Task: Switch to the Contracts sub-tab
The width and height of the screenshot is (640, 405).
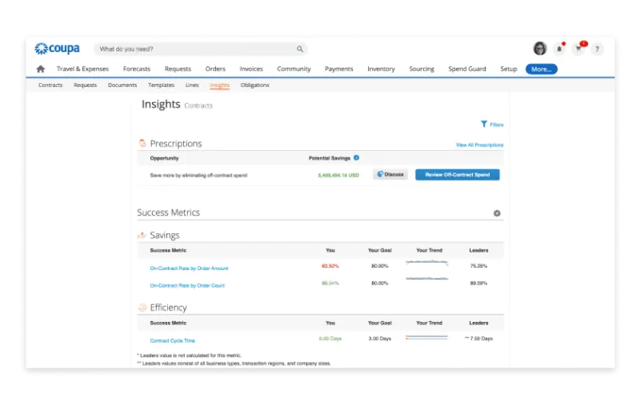Action: click(x=50, y=85)
